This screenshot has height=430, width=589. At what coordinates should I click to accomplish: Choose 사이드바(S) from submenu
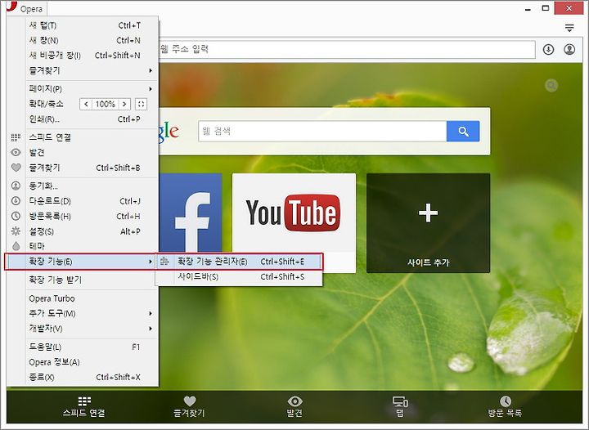(239, 276)
